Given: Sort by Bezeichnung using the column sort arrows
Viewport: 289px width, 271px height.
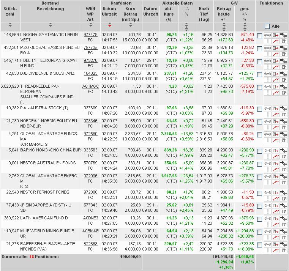Looking at the screenshot, I should (x=51, y=25).
